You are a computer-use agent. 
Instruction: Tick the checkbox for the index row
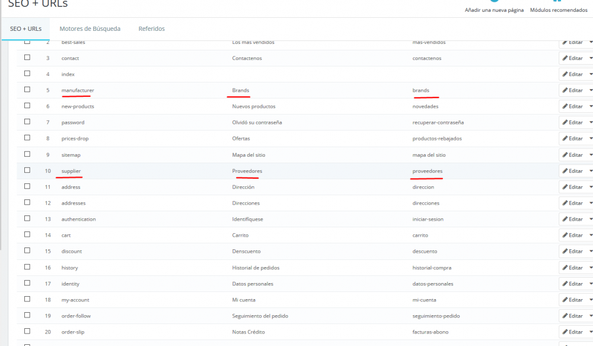27,74
